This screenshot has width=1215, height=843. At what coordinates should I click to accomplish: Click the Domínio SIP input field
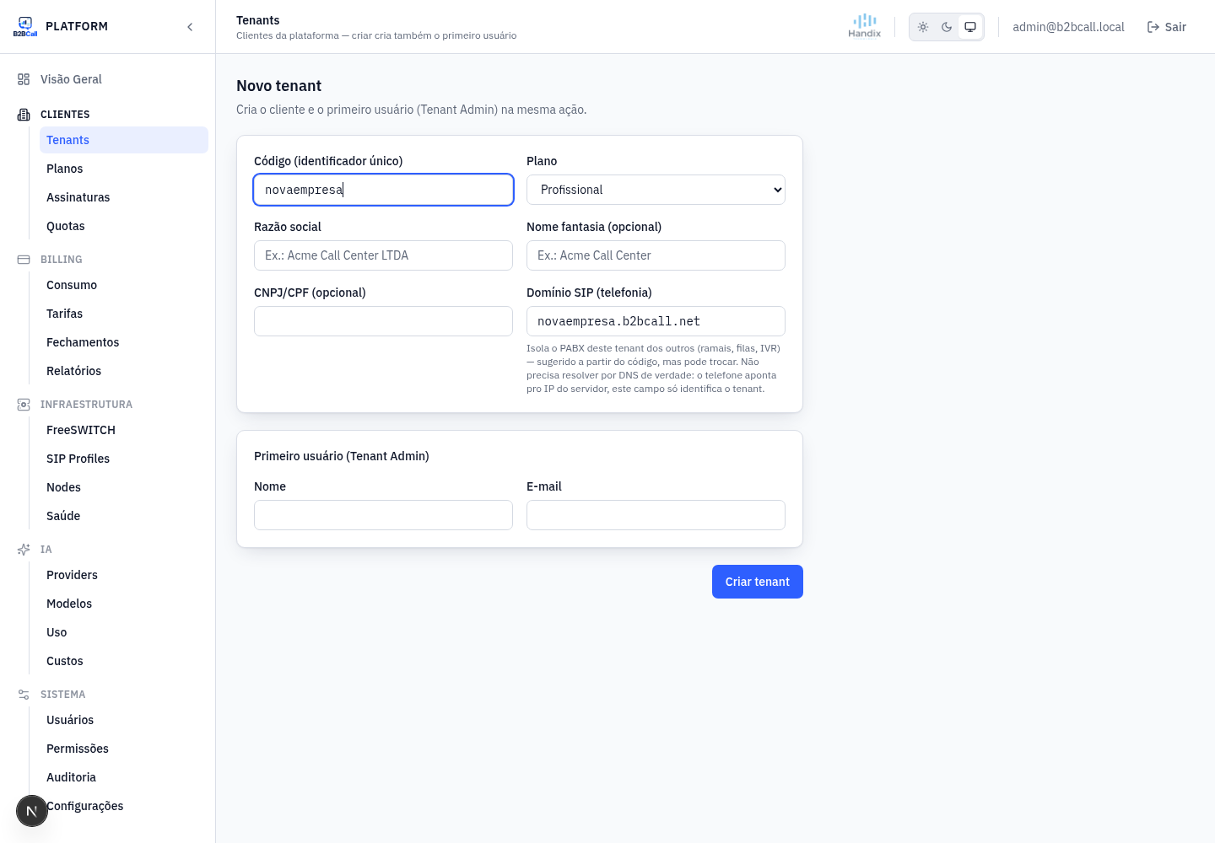coord(656,321)
